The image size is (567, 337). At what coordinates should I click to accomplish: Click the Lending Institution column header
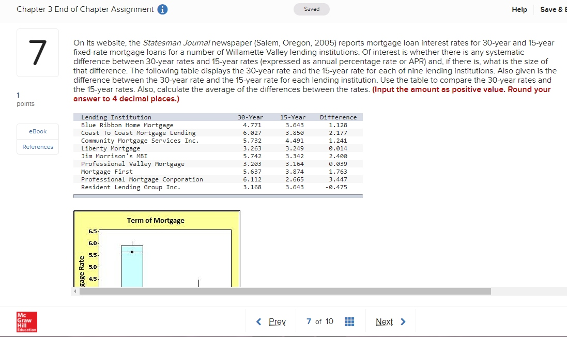(116, 117)
